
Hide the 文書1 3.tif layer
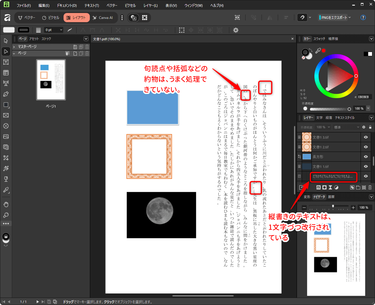click(366, 137)
